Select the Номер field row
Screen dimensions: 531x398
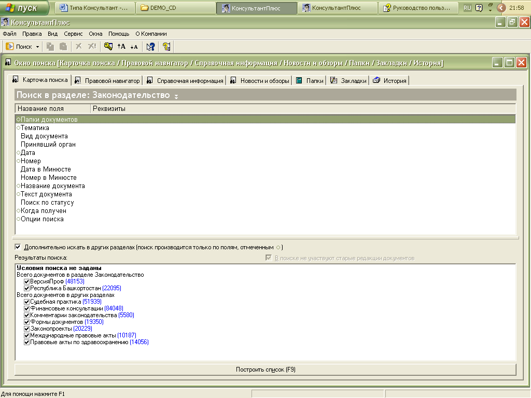(265, 161)
